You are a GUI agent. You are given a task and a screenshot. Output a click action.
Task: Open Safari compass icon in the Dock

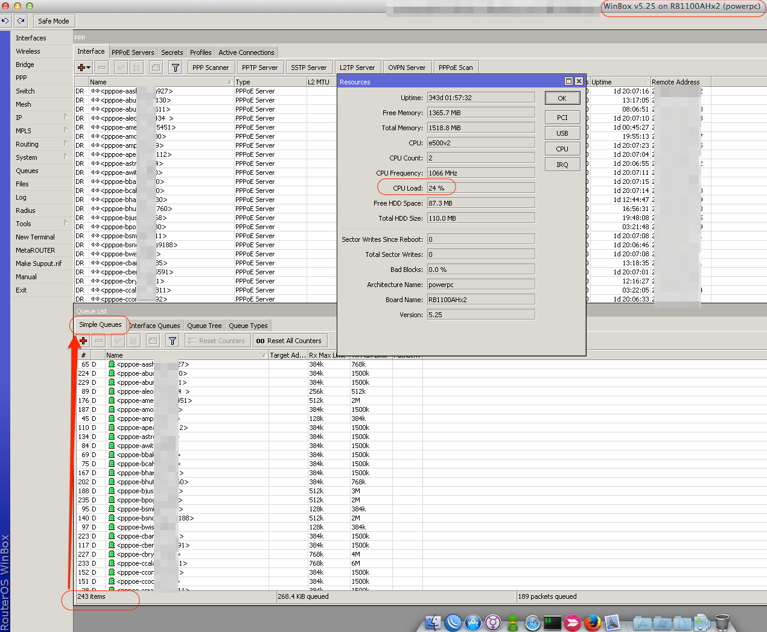tap(532, 623)
